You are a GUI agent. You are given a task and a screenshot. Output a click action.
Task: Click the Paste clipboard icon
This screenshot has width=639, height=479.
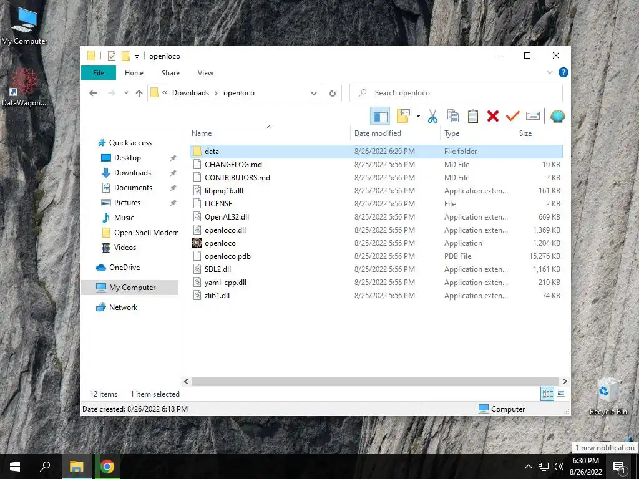pos(473,117)
